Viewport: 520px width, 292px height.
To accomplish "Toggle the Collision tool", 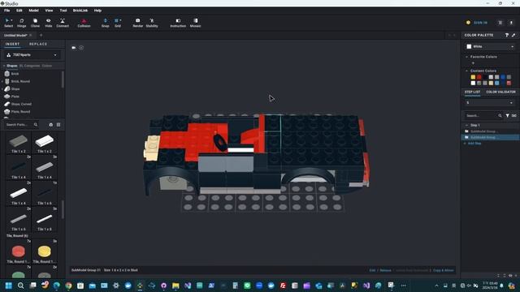I will [x=84, y=23].
